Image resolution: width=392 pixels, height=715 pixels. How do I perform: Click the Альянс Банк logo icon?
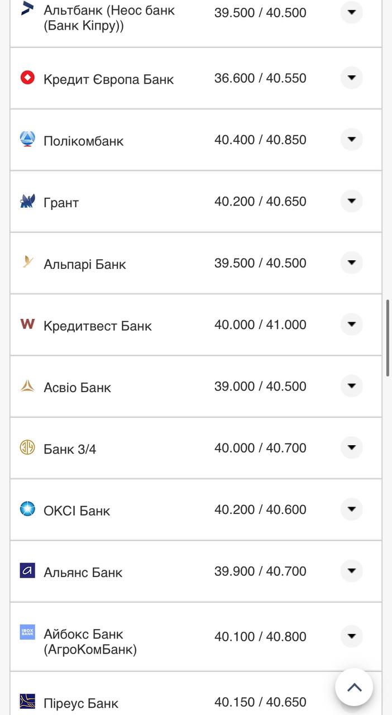point(27,570)
